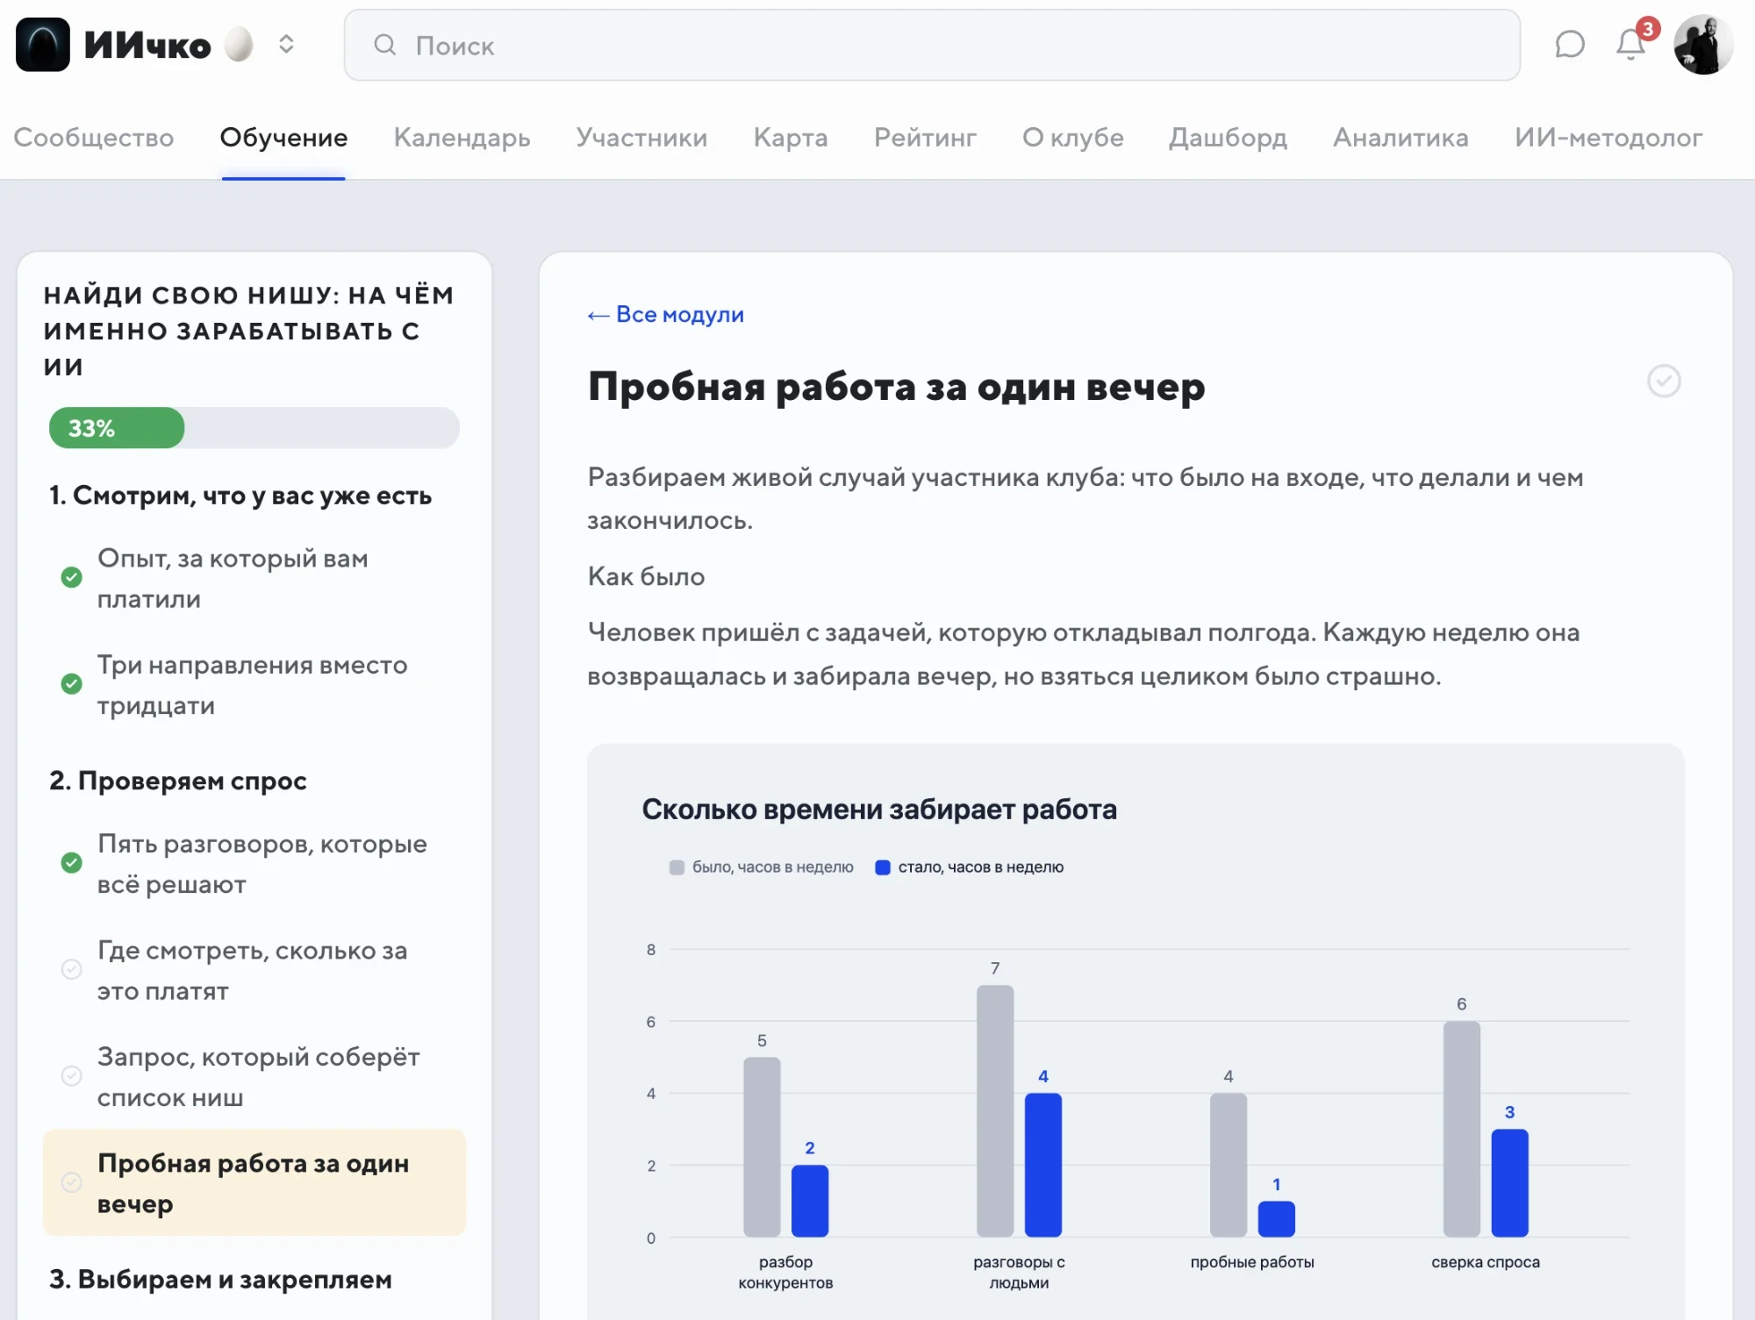Viewport: 1755px width, 1320px height.
Task: Click the blue bar for сверка спроса
Action: pyautogui.click(x=1509, y=1182)
